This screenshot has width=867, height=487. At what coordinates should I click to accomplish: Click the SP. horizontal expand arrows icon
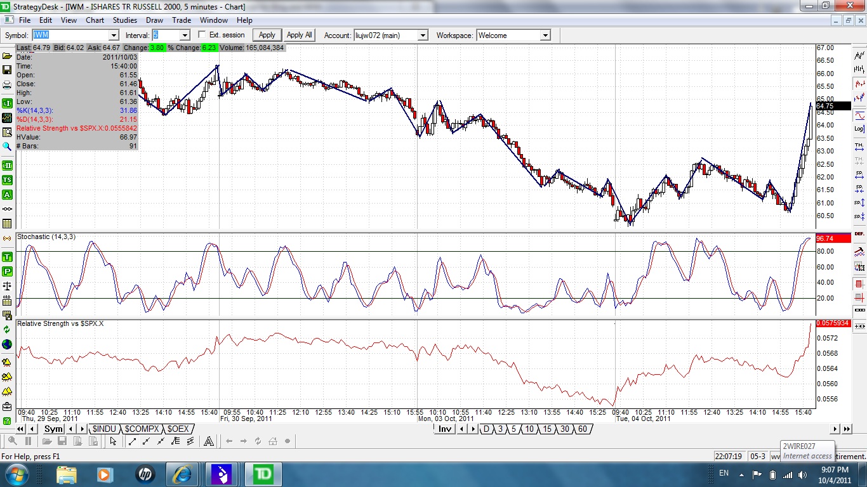[x=859, y=176]
